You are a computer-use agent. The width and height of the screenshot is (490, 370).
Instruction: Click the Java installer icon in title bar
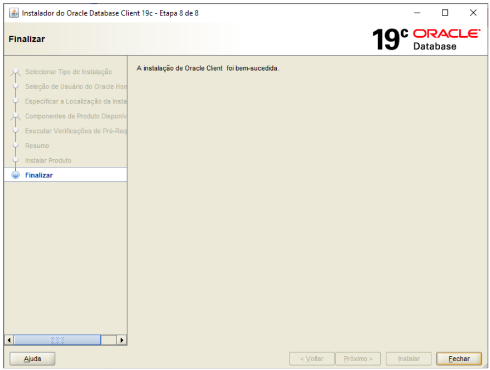(x=14, y=13)
